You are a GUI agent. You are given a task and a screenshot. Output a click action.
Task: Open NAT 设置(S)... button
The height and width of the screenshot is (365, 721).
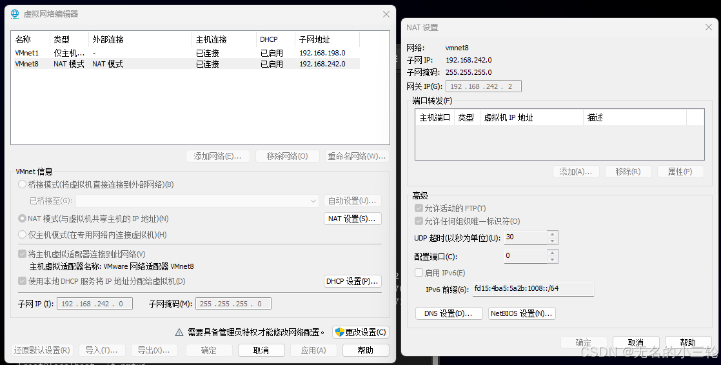click(353, 219)
